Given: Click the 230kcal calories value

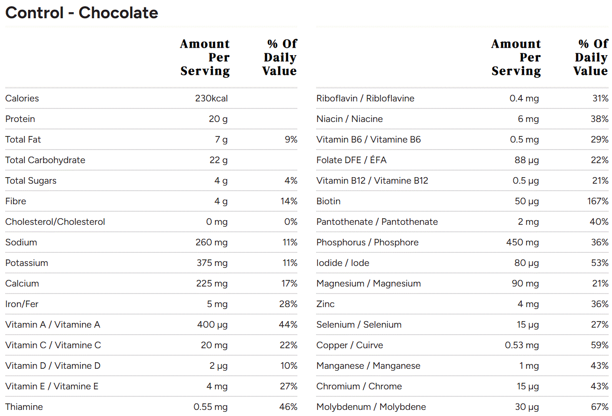Looking at the screenshot, I should point(211,98).
